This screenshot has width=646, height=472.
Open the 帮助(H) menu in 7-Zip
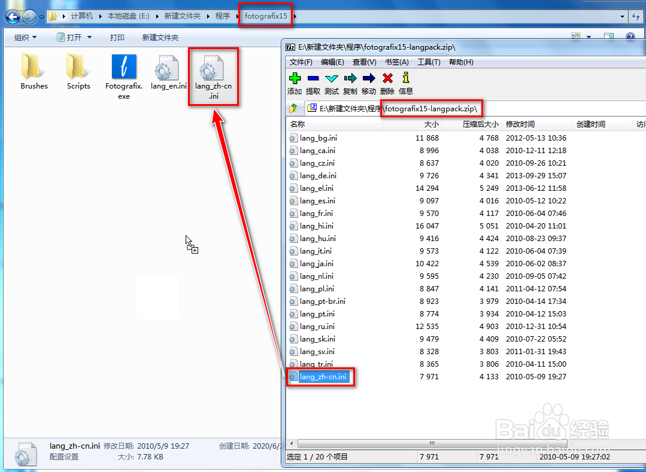tap(461, 62)
